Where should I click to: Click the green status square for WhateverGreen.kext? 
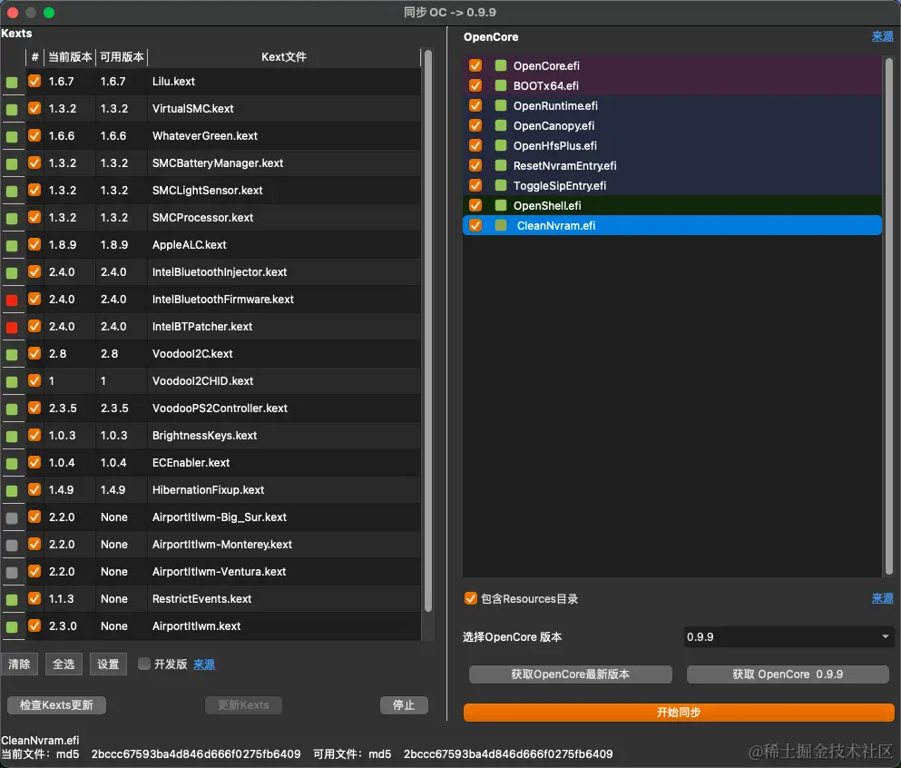(12, 136)
